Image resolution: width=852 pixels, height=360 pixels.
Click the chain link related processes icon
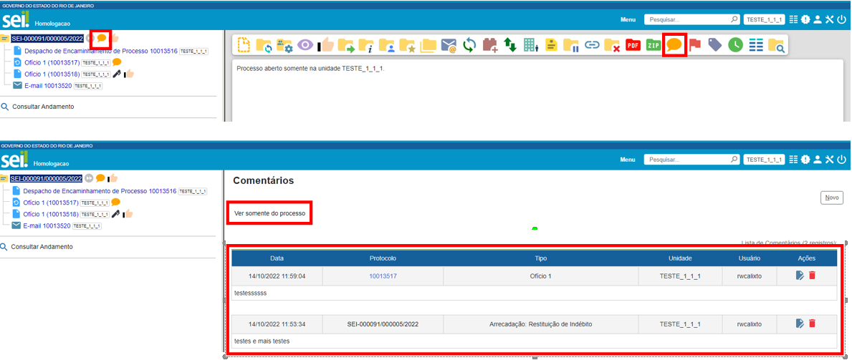pos(592,45)
